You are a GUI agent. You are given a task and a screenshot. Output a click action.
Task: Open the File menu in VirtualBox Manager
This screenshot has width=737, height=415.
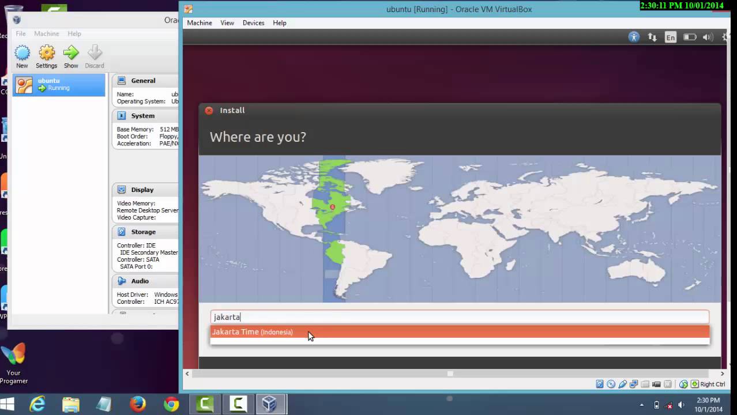21,34
